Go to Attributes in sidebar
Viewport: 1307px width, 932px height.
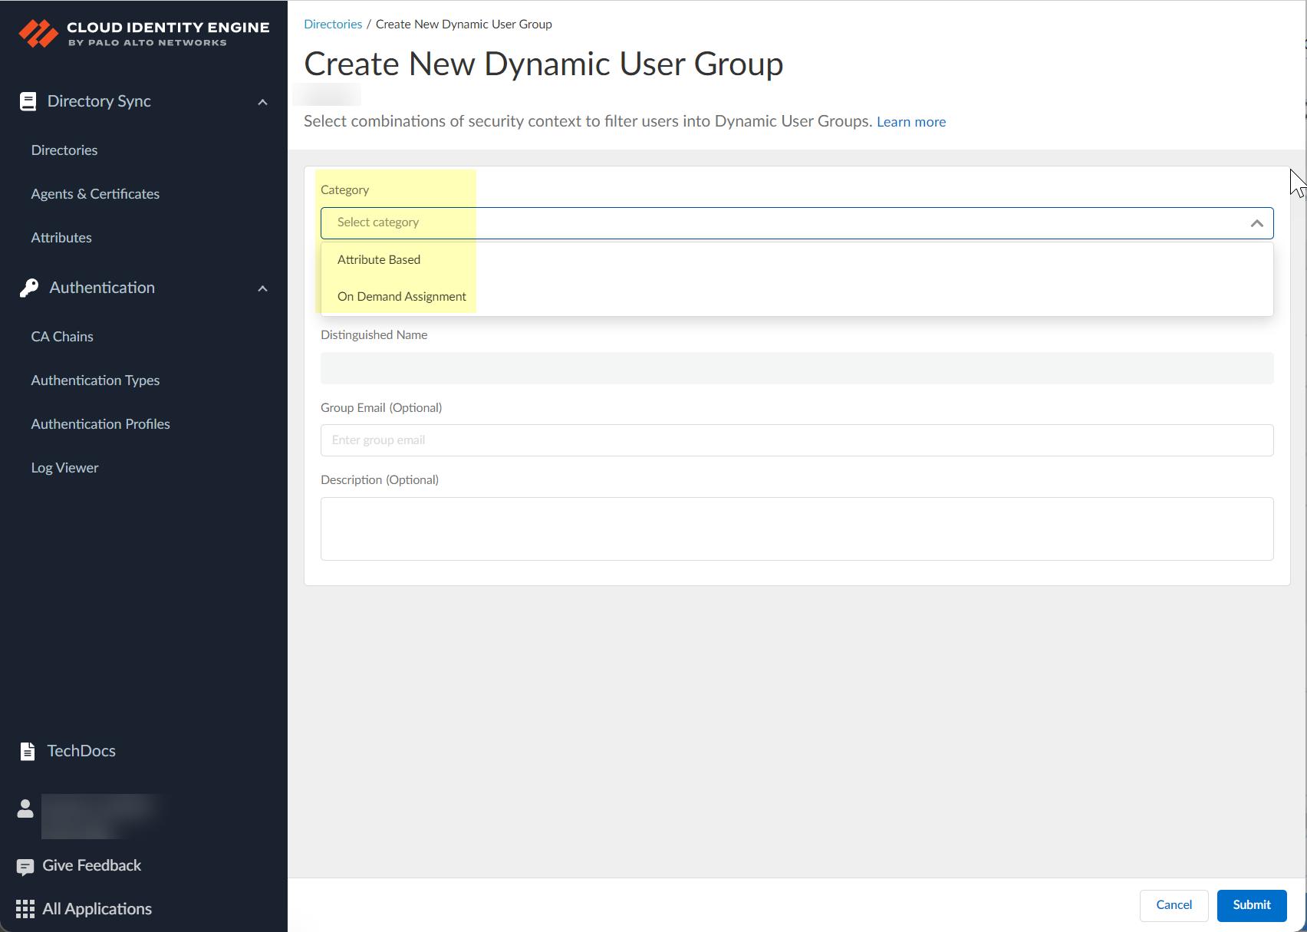pos(61,238)
